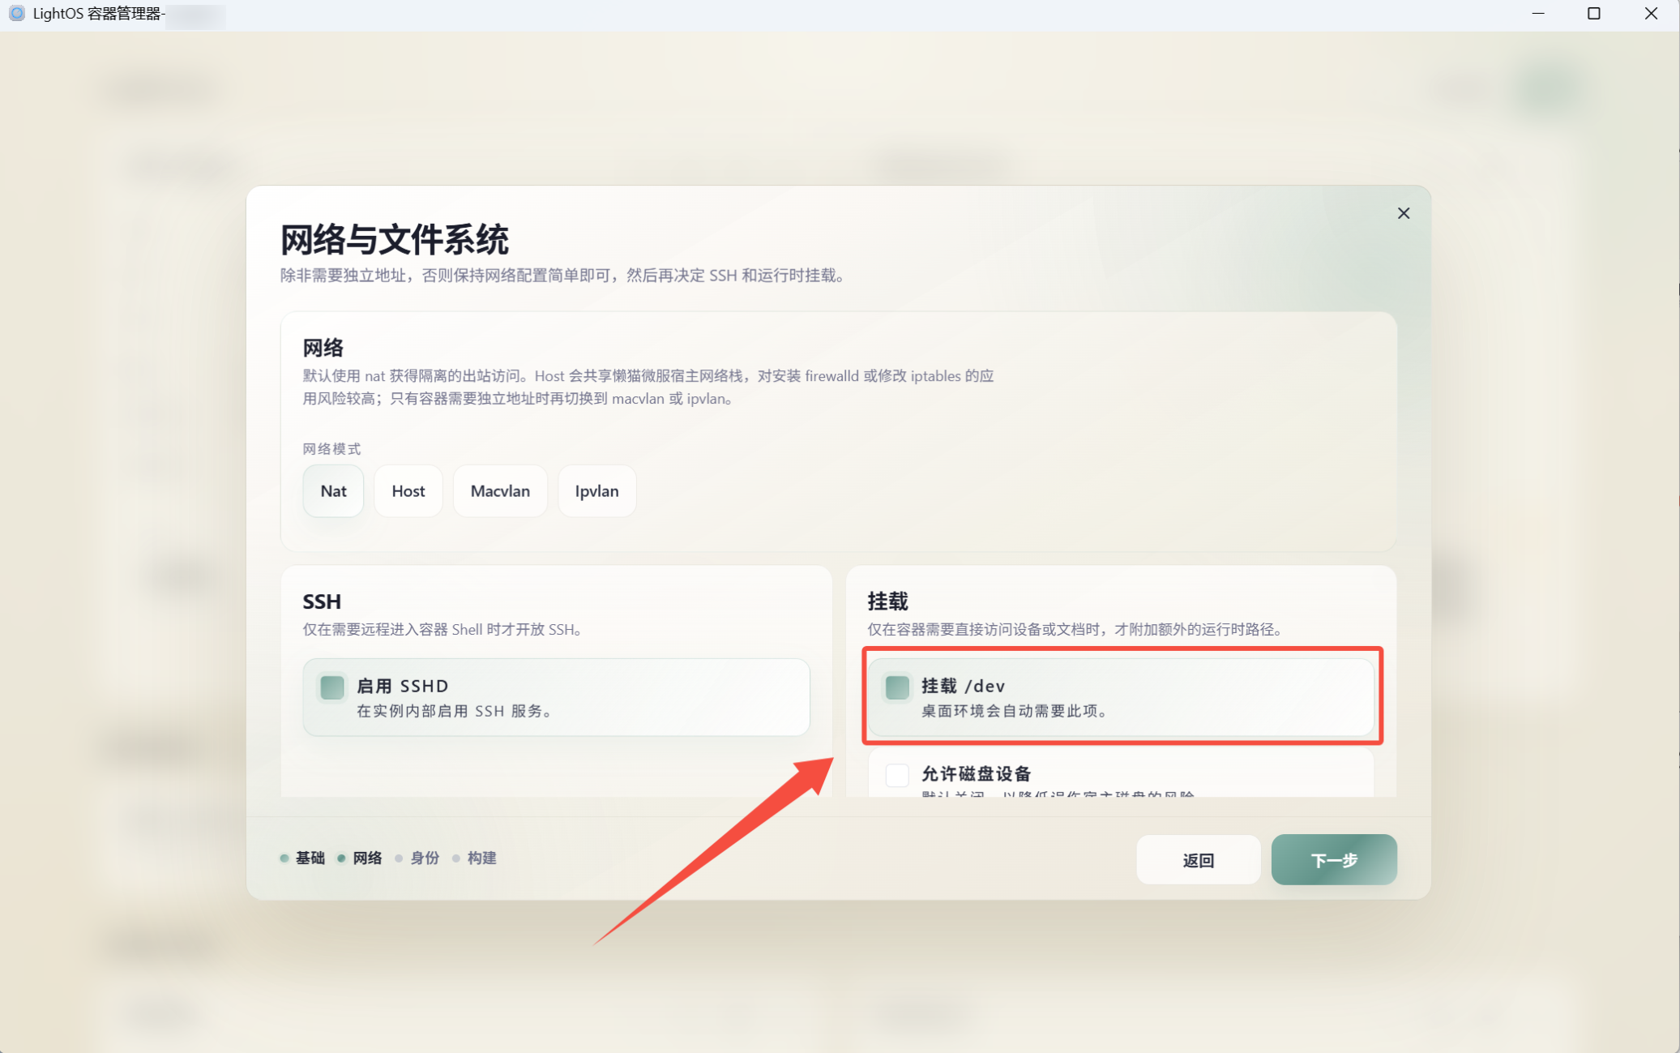
Task: Toggle the 挂载 /dev checkbox
Action: pos(897,687)
